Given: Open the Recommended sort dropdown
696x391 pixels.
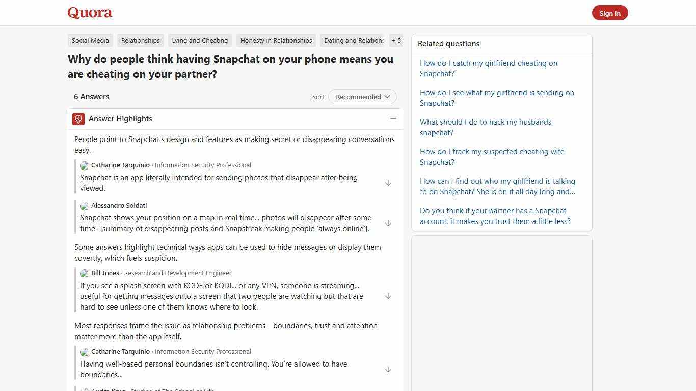Looking at the screenshot, I should [x=362, y=97].
